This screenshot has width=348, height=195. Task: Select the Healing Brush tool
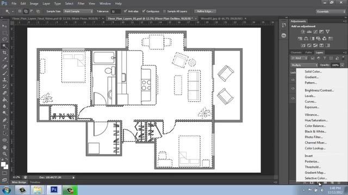pyautogui.click(x=4, y=66)
